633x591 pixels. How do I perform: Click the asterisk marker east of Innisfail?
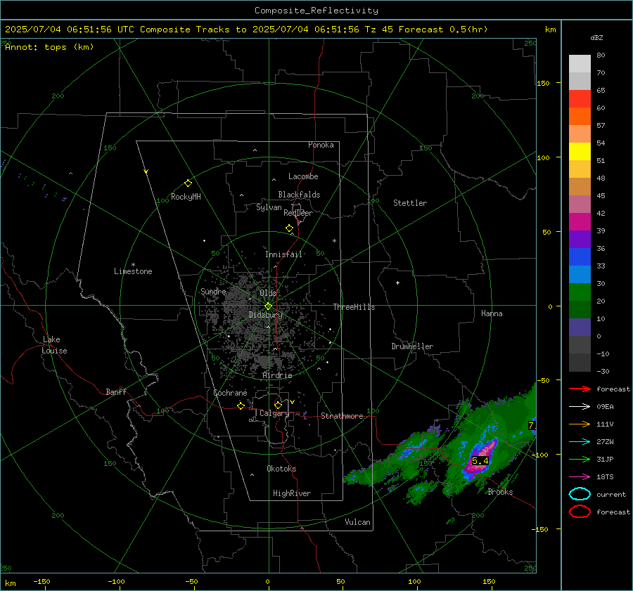pyautogui.click(x=334, y=241)
